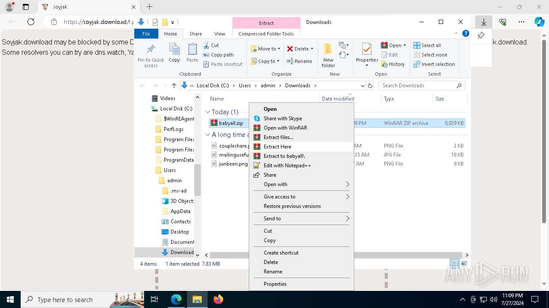Open PerfLogs folder in tree
Image resolution: width=549 pixels, height=308 pixels.
click(173, 129)
